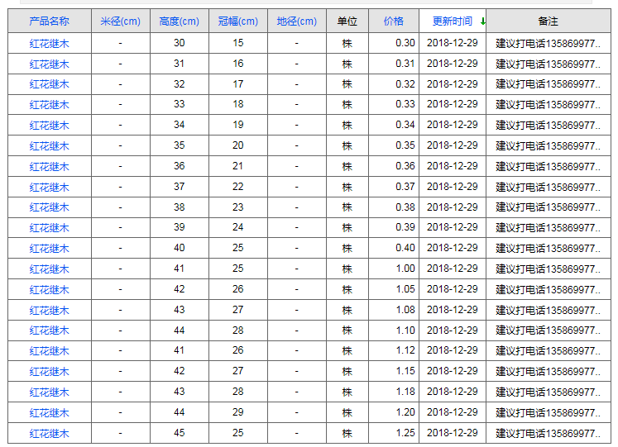Open 红花继木 link in the 0.33 price row
This screenshot has width=618, height=447.
50,105
